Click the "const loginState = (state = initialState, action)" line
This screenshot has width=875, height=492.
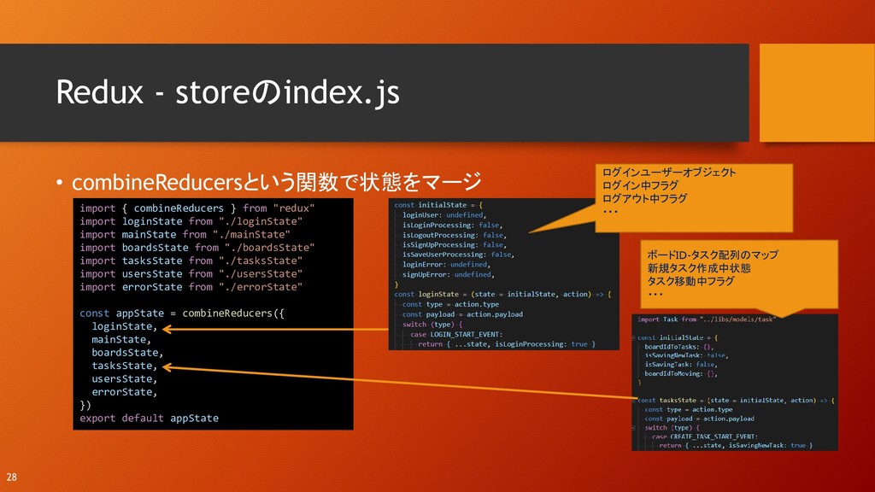502,294
